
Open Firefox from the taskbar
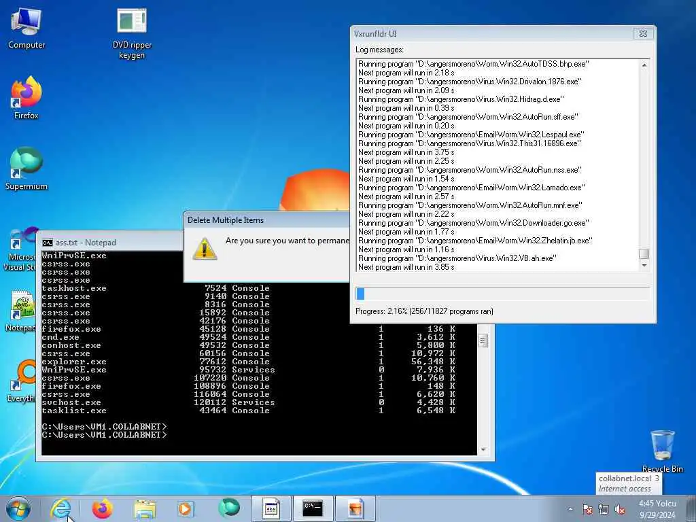102,508
